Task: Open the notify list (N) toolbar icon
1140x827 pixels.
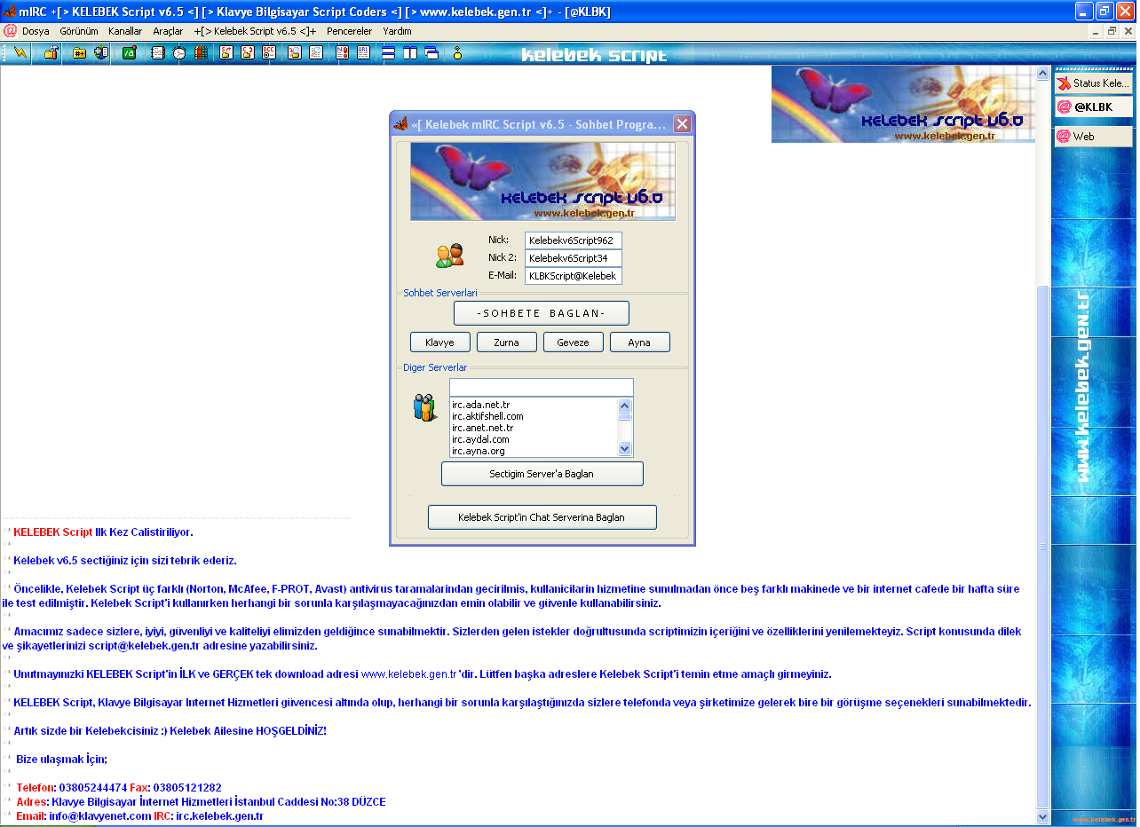Action: click(343, 53)
